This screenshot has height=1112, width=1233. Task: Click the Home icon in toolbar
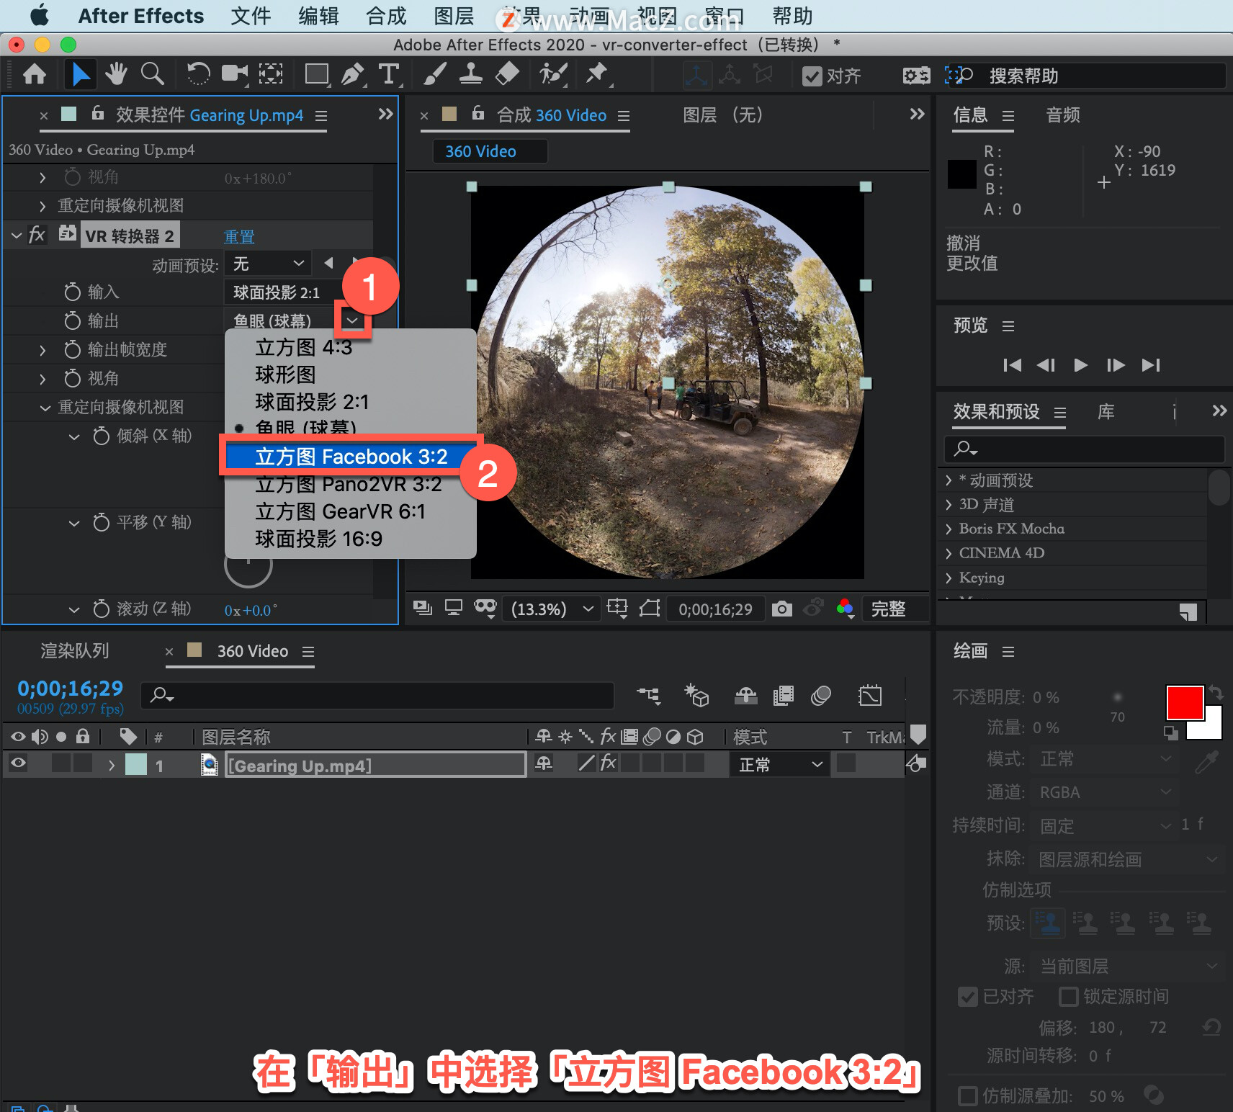coord(35,74)
